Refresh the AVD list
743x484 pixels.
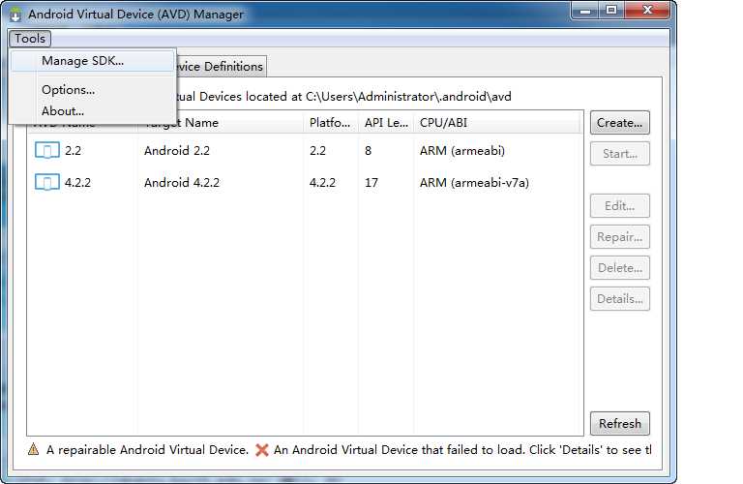[x=620, y=423]
